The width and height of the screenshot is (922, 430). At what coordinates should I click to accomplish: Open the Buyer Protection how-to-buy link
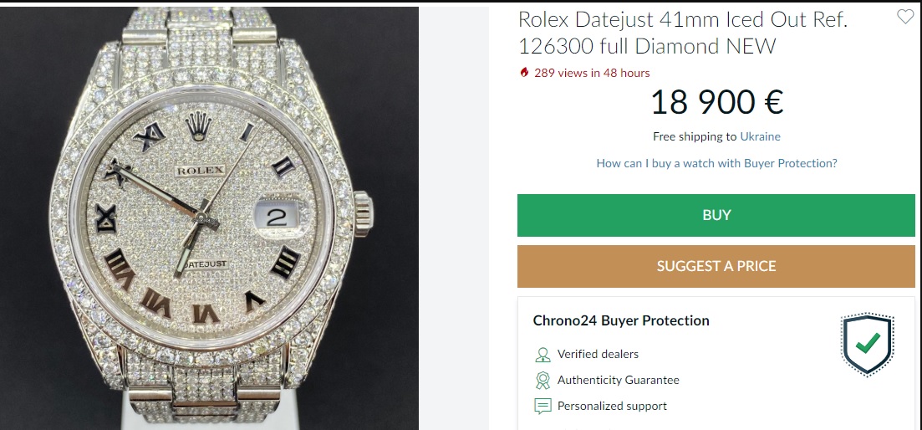(x=716, y=163)
